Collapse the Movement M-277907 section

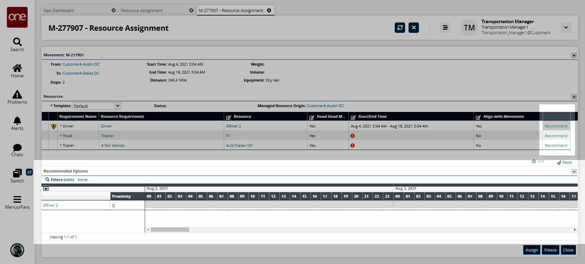(x=574, y=55)
